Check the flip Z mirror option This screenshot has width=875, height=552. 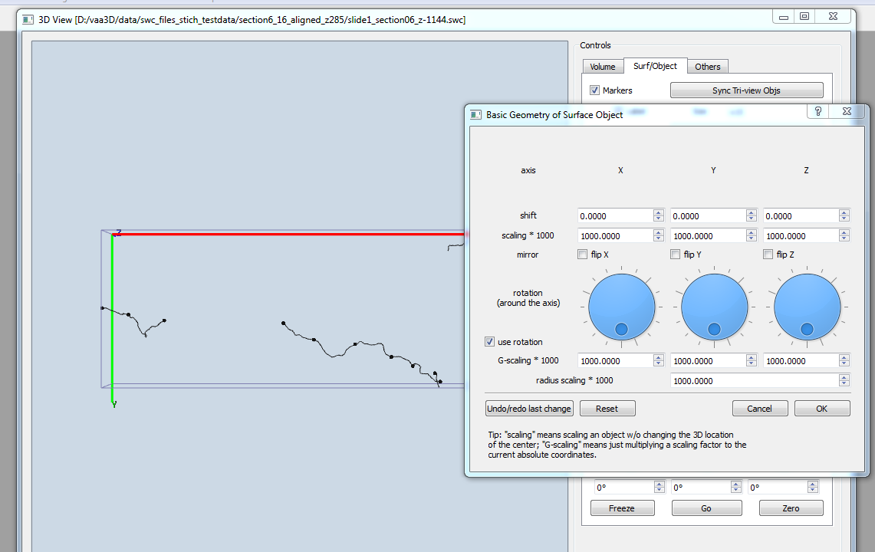(x=768, y=255)
